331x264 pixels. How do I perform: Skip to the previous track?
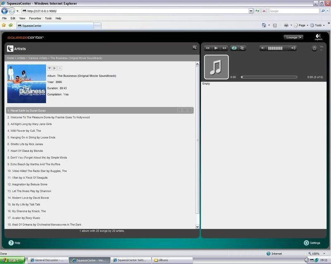(208, 48)
